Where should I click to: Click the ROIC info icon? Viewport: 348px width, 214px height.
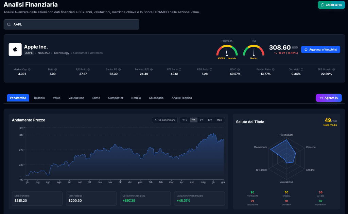[238, 70]
